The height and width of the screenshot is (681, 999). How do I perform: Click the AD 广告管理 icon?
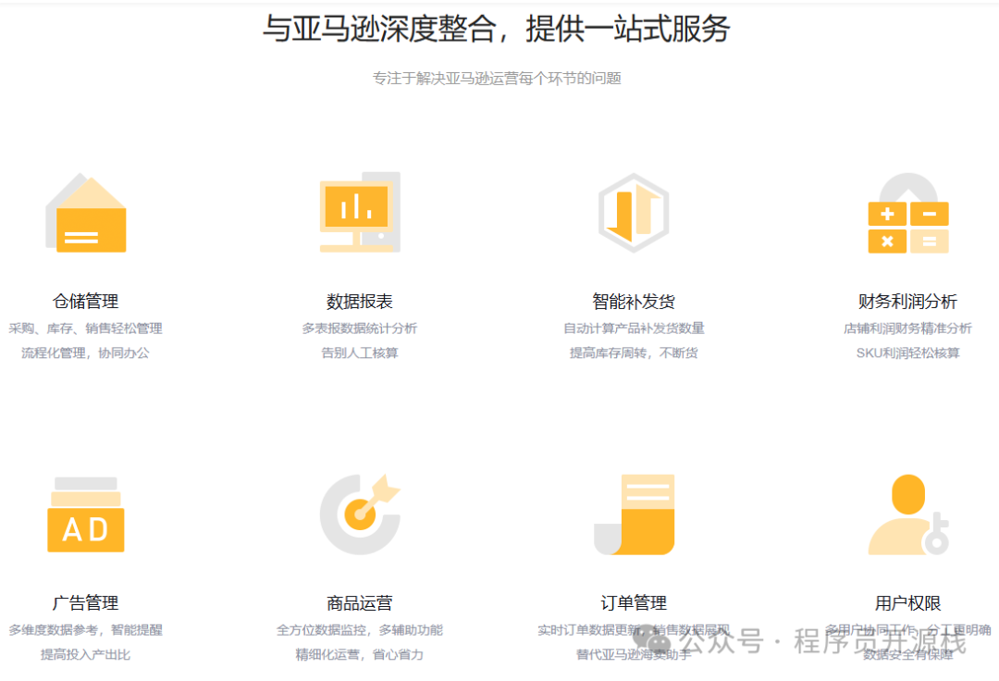(x=85, y=516)
